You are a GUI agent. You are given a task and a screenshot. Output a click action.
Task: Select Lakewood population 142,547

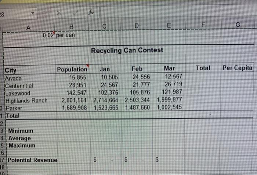click(x=73, y=93)
